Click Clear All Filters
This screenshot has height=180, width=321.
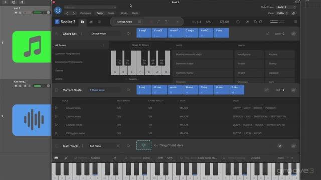coord(140,45)
